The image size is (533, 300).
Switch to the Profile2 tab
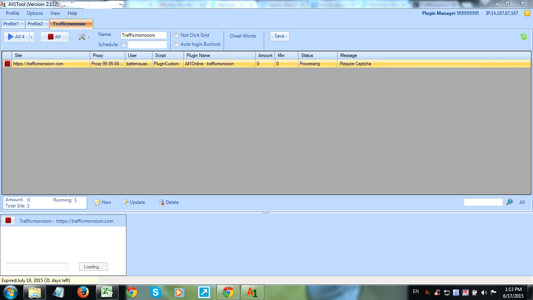point(35,24)
